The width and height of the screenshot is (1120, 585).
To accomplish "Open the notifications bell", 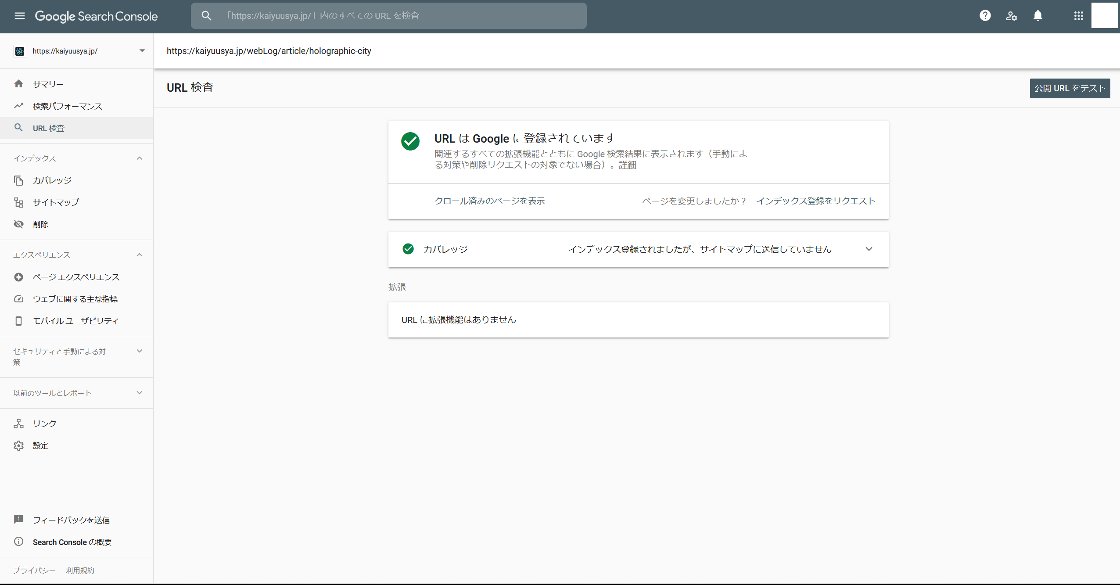I will pos(1038,16).
